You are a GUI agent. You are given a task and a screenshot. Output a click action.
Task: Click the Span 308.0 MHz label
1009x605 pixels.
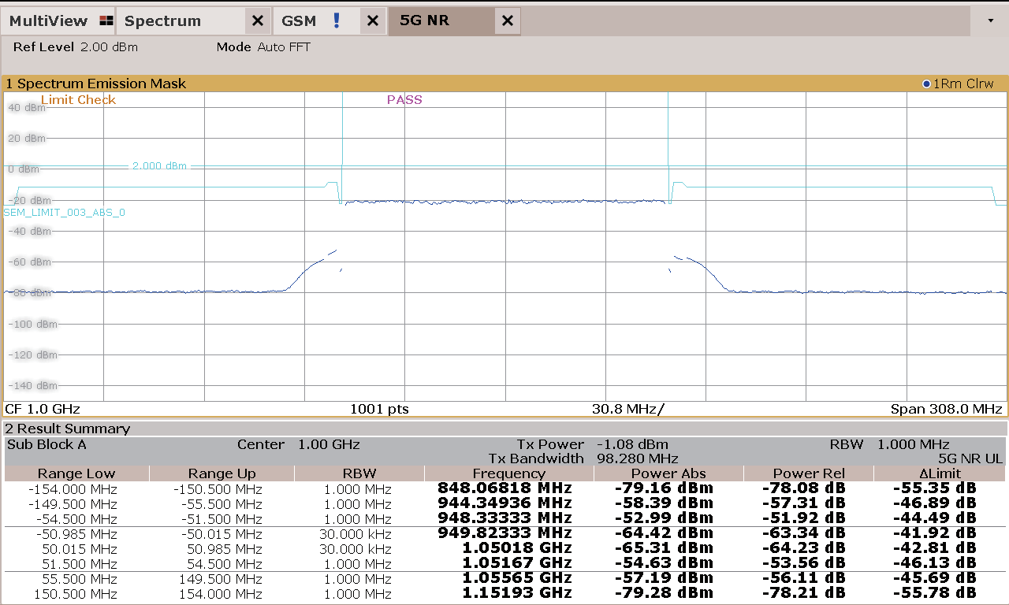pyautogui.click(x=946, y=409)
